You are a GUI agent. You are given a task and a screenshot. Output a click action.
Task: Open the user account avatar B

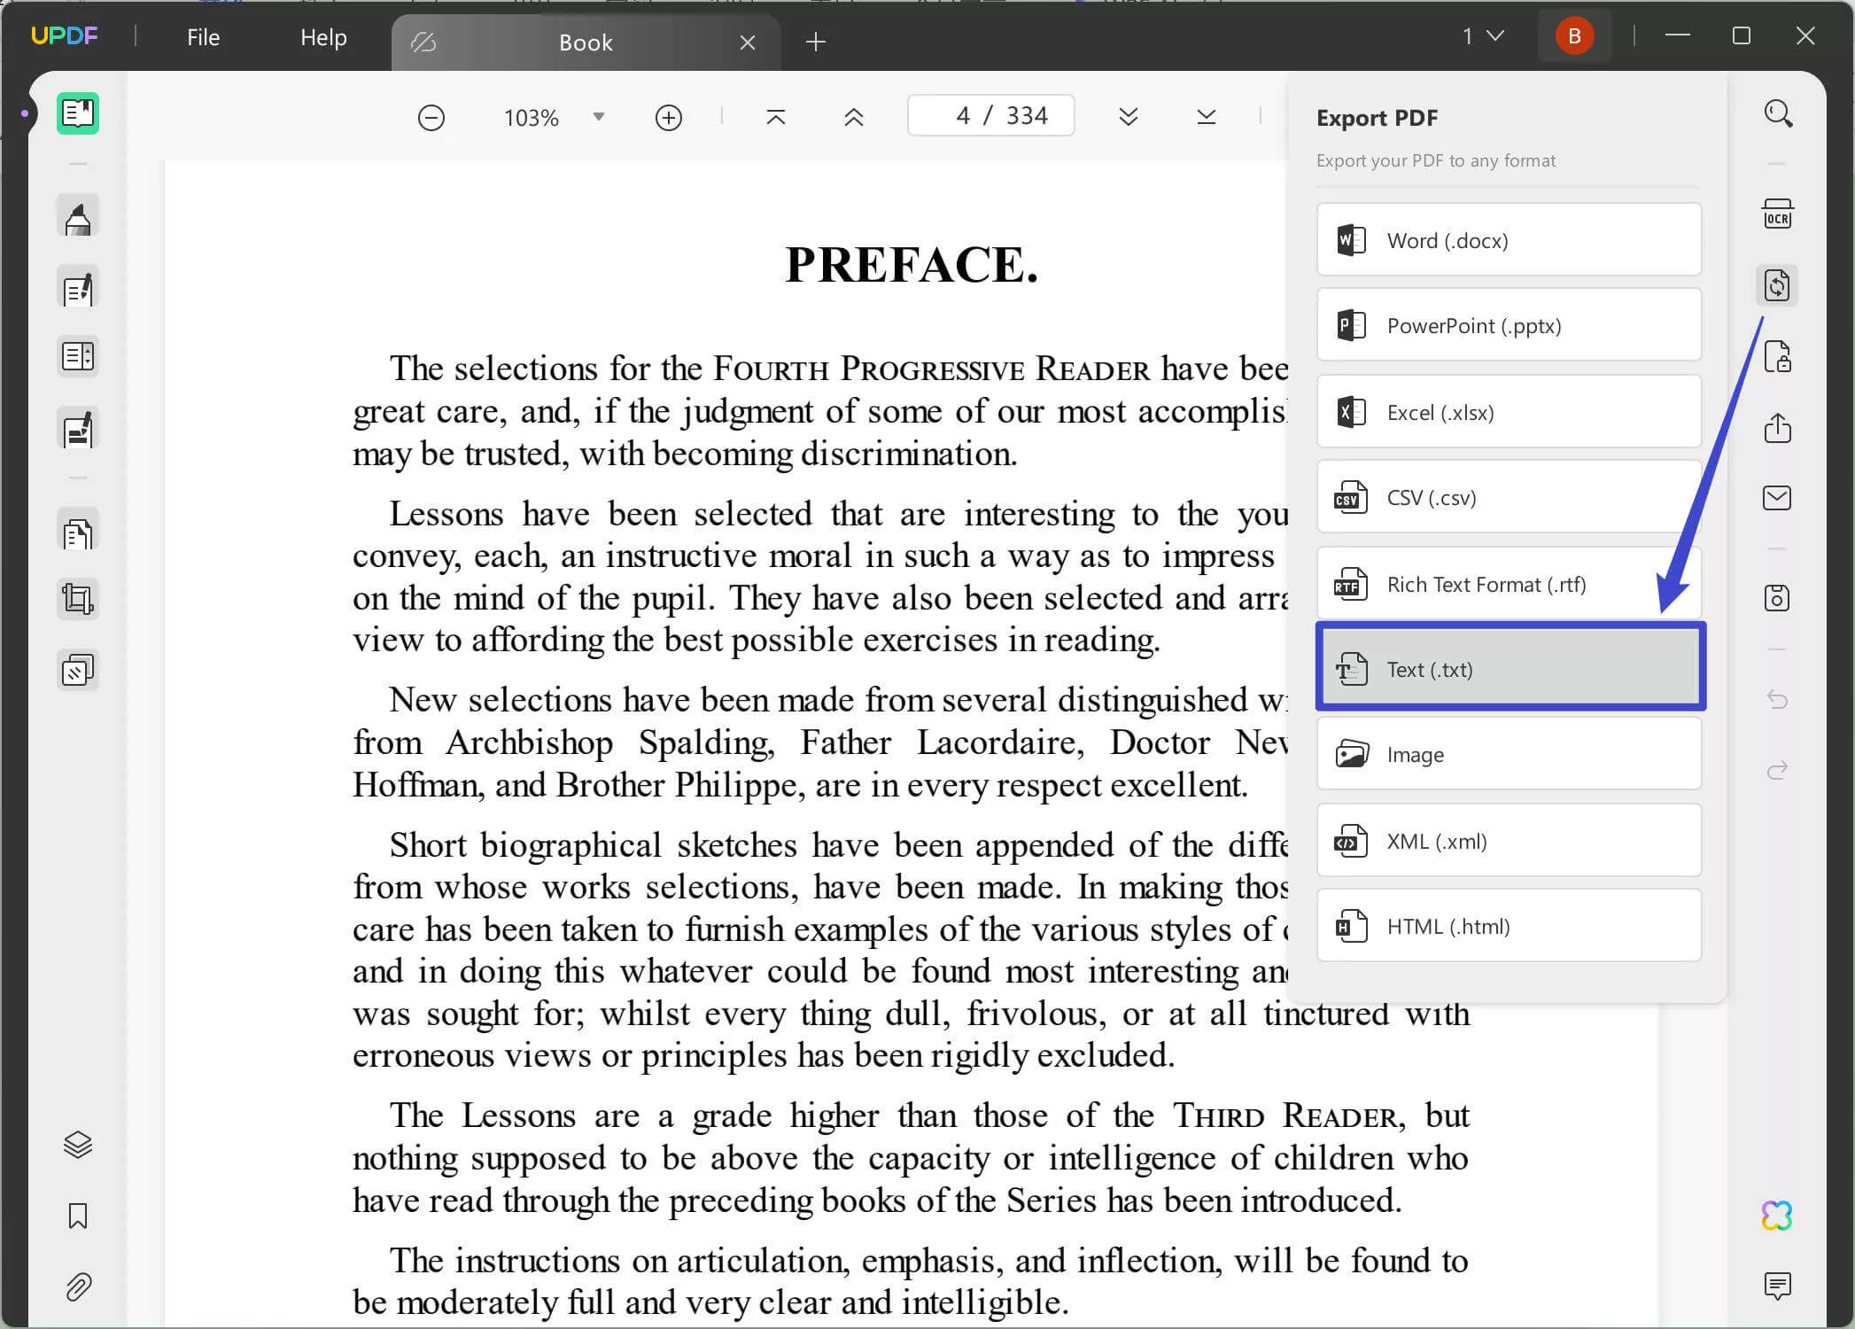click(1574, 36)
